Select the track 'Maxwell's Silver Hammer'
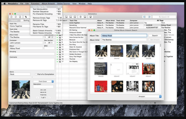Viewport: 186px width, 119px height. pos(78,28)
